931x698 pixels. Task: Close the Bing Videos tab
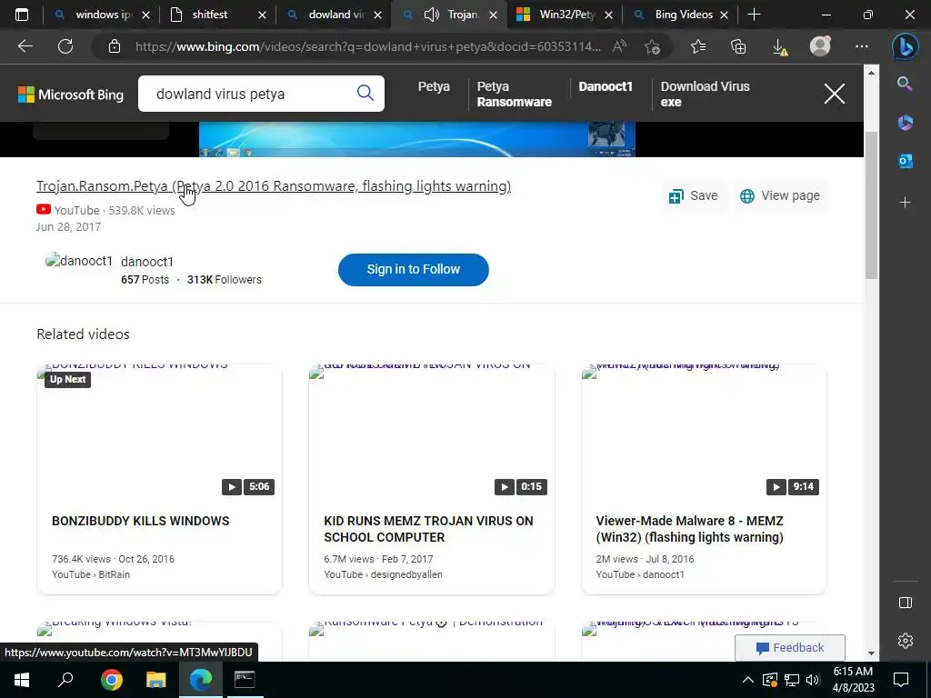click(724, 15)
